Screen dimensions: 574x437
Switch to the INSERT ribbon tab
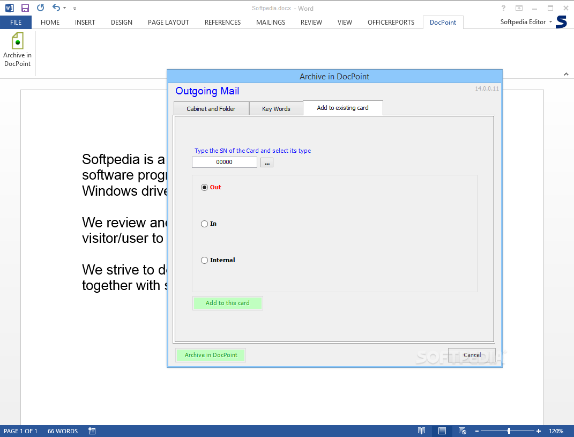[x=85, y=23]
